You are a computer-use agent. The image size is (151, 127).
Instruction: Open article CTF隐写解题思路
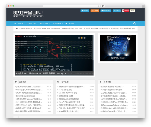65,90
